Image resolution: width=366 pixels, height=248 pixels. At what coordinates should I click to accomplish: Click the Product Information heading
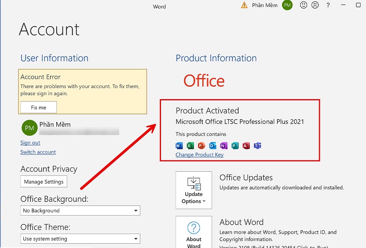click(x=216, y=58)
